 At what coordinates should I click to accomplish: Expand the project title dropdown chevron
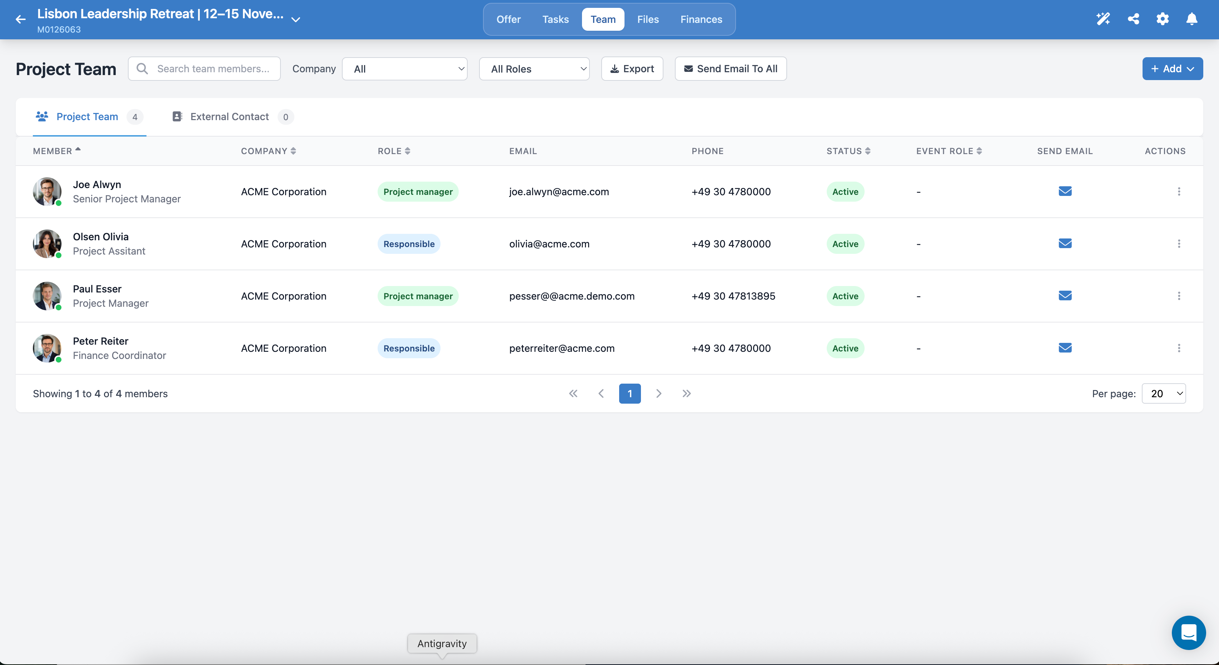pos(296,20)
